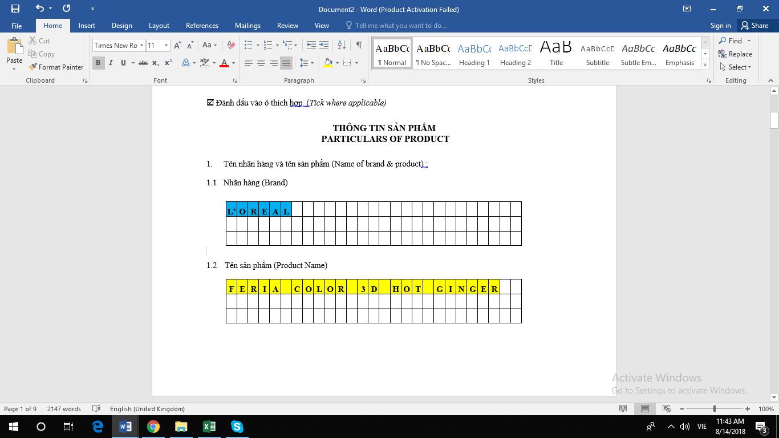Apply the red font color
The height and width of the screenshot is (438, 779).
224,63
